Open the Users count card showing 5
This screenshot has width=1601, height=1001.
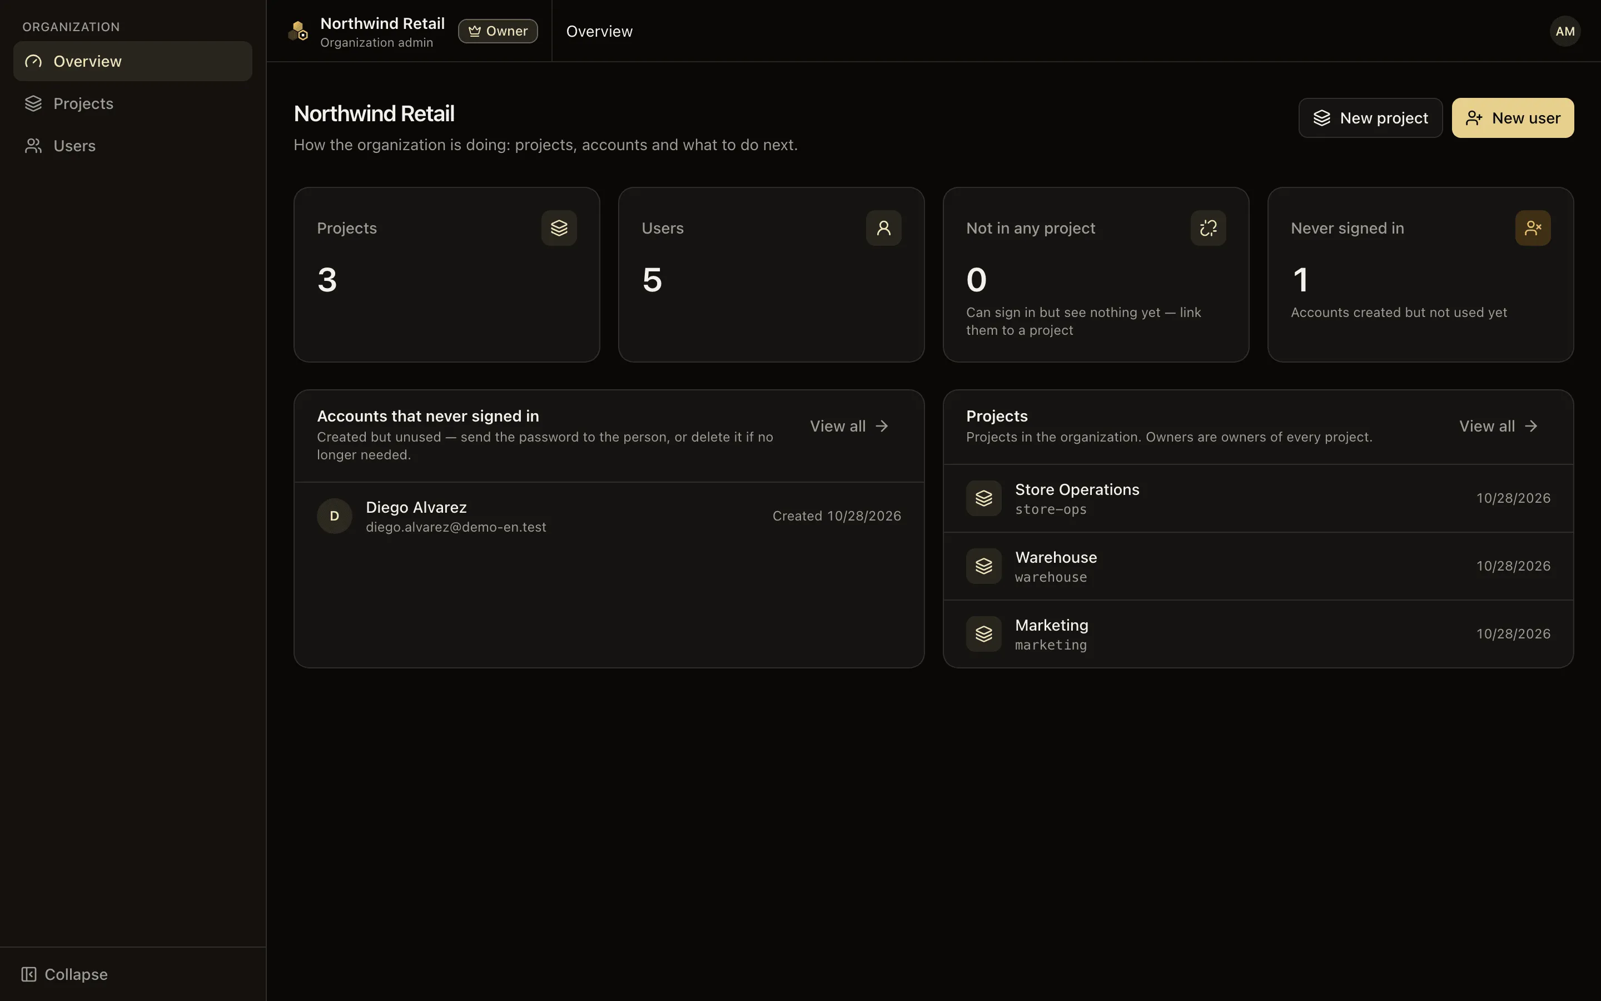772,274
